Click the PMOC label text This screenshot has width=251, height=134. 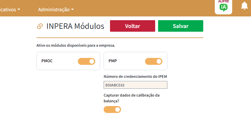tap(47, 61)
